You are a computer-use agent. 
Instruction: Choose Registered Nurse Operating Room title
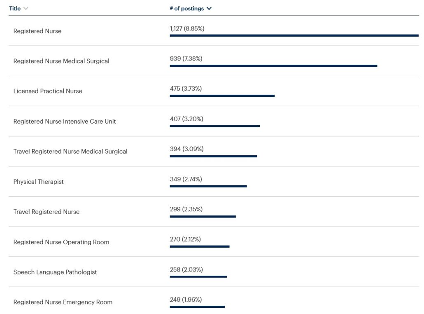pos(61,242)
